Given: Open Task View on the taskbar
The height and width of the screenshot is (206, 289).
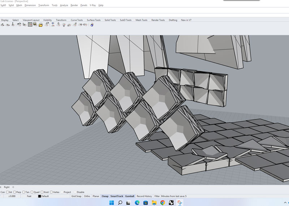Looking at the screenshot, I should [128, 203].
